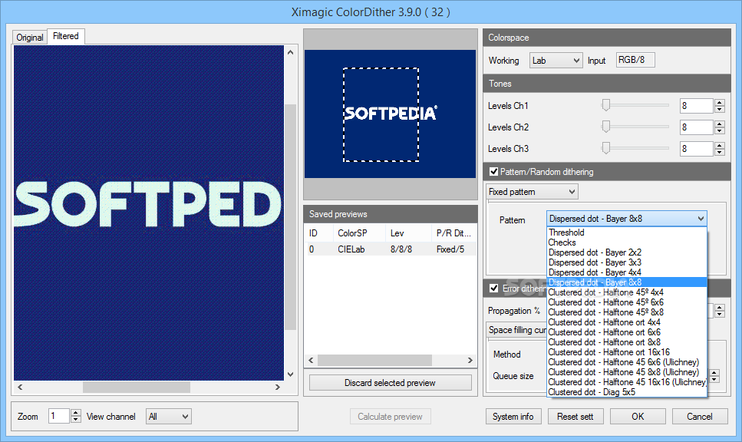Viewport: 742px width, 442px height.
Task: Adjust the Levels Ch2 slider
Action: click(x=605, y=127)
